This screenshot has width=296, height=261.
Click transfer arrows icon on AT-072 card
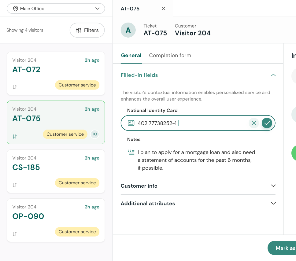tap(15, 87)
